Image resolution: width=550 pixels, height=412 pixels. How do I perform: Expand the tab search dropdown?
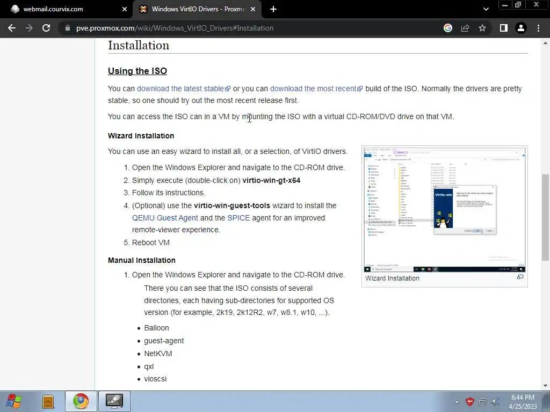pos(486,10)
